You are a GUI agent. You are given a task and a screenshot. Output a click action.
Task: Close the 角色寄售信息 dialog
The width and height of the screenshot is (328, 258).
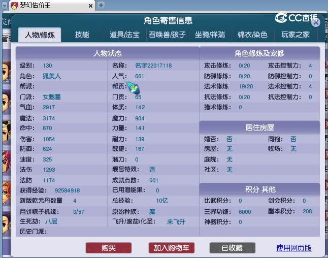click(x=316, y=22)
